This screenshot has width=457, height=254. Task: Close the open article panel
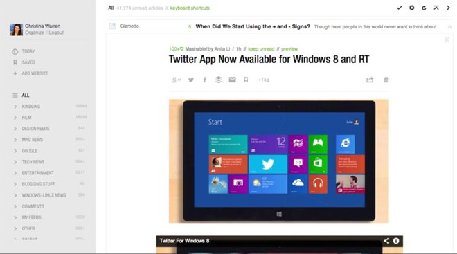pos(447,39)
